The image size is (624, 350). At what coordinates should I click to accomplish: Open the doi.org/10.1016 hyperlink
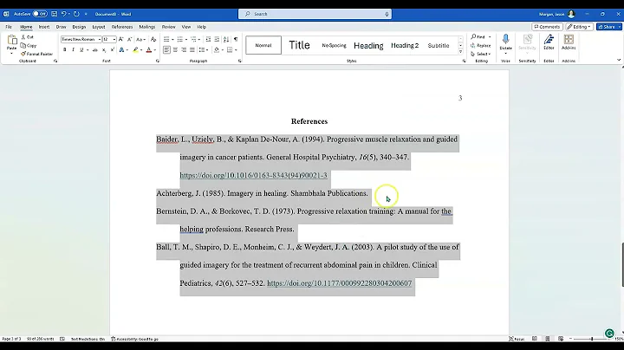253,175
